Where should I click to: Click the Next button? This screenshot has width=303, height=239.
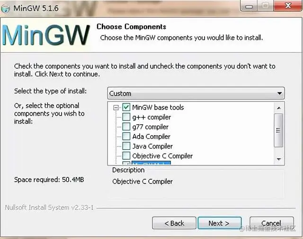point(220,223)
